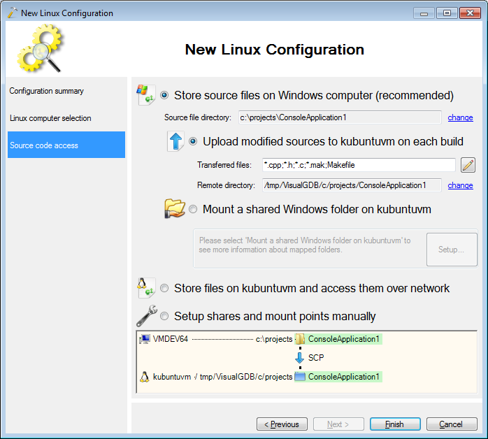This screenshot has height=439, width=488.
Task: Select Upload modified sources on each build
Action: pyautogui.click(x=193, y=142)
